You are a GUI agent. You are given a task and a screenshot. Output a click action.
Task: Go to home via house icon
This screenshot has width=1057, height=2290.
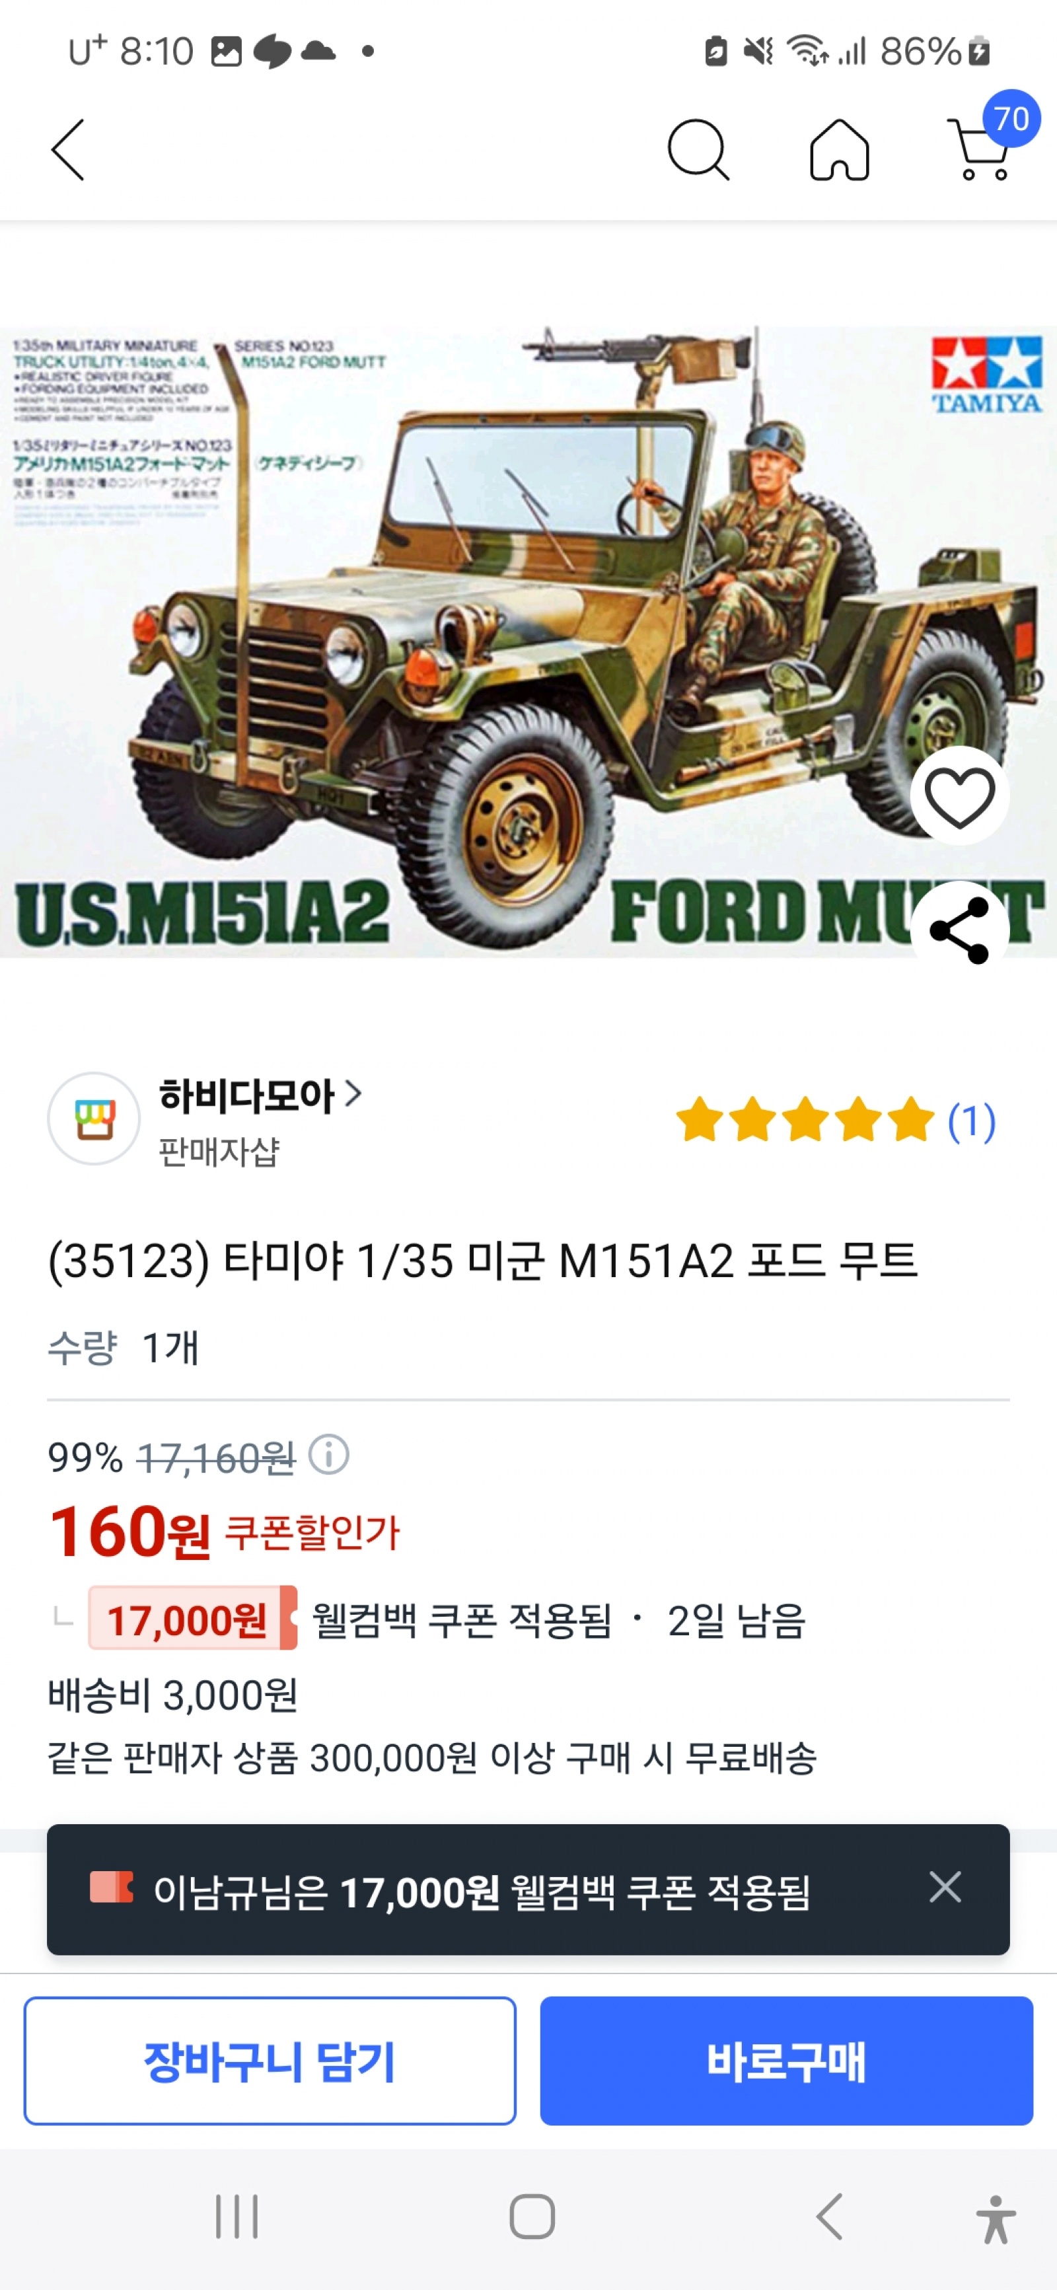pos(838,150)
